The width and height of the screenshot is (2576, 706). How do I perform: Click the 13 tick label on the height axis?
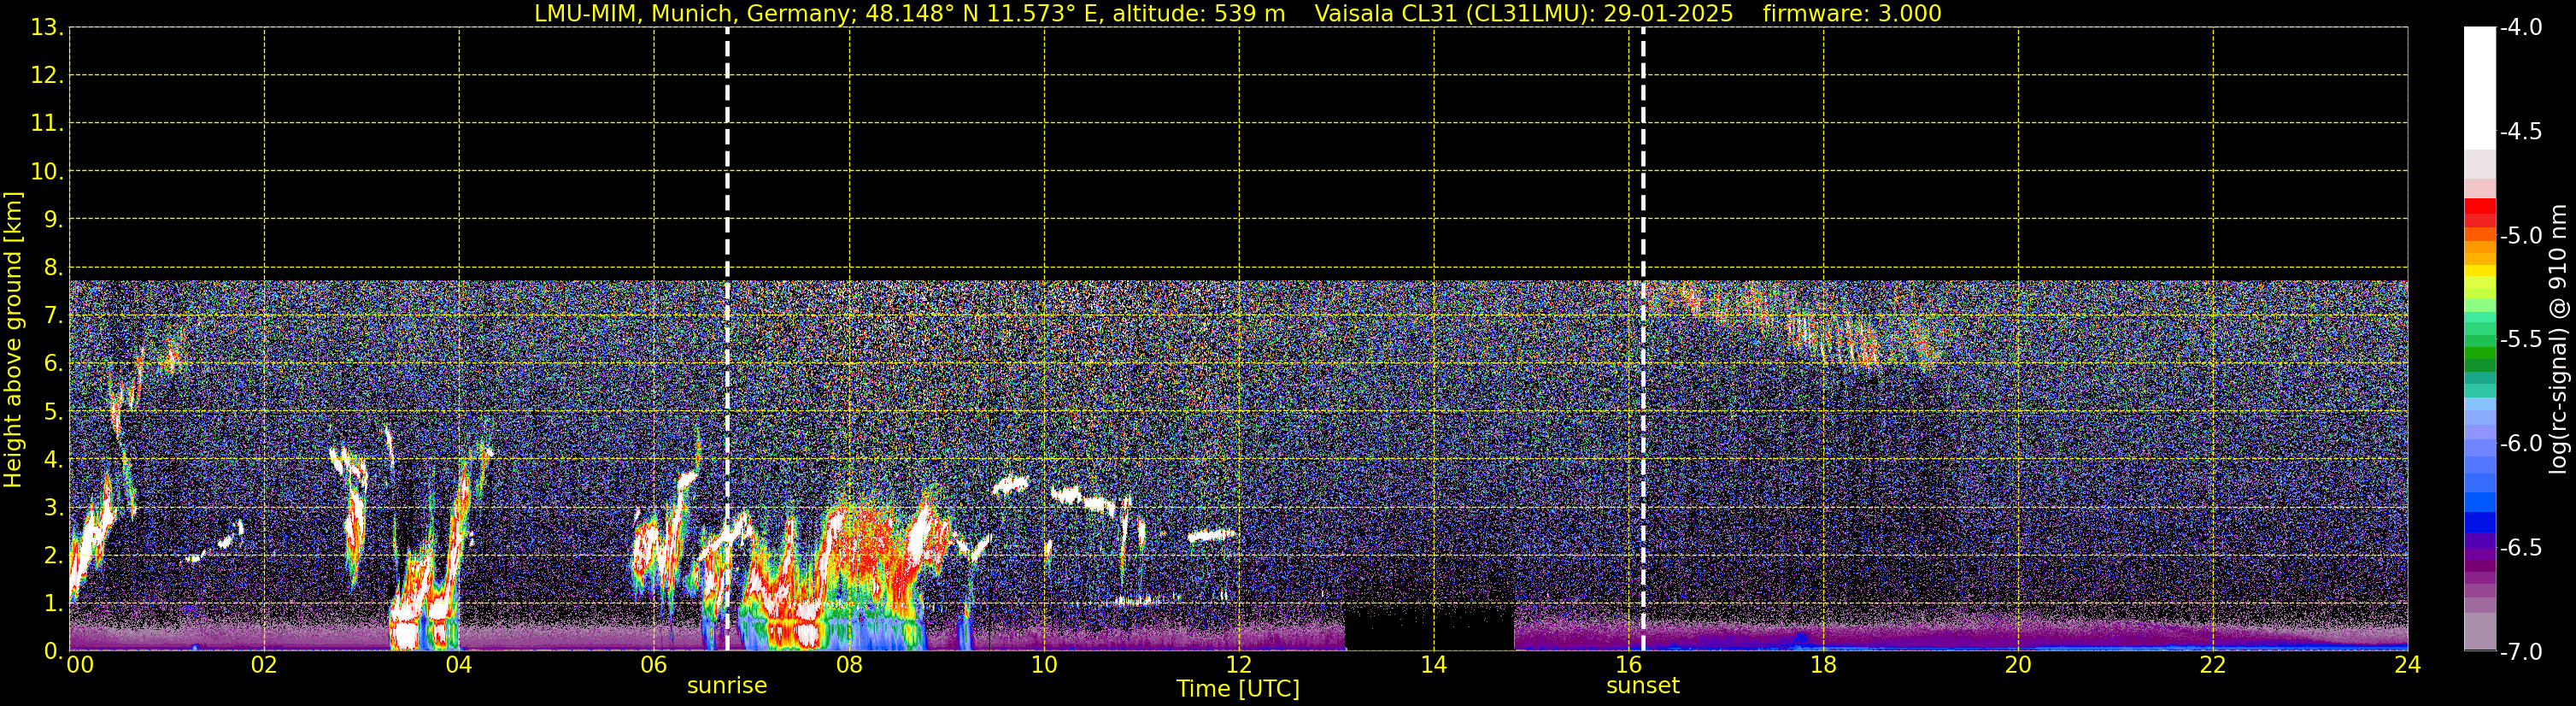(x=45, y=28)
